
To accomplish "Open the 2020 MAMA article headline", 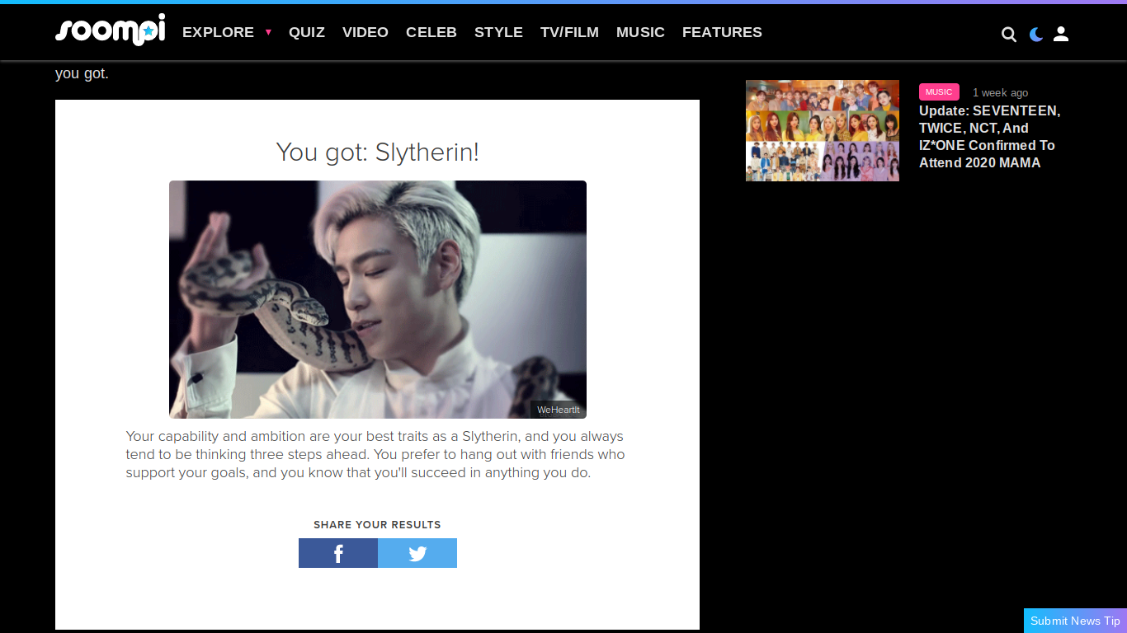I will pos(990,137).
